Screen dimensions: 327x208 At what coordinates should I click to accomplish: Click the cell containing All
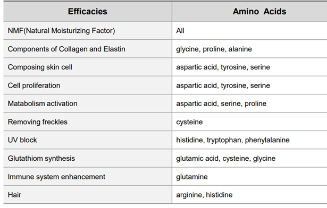(x=249, y=31)
